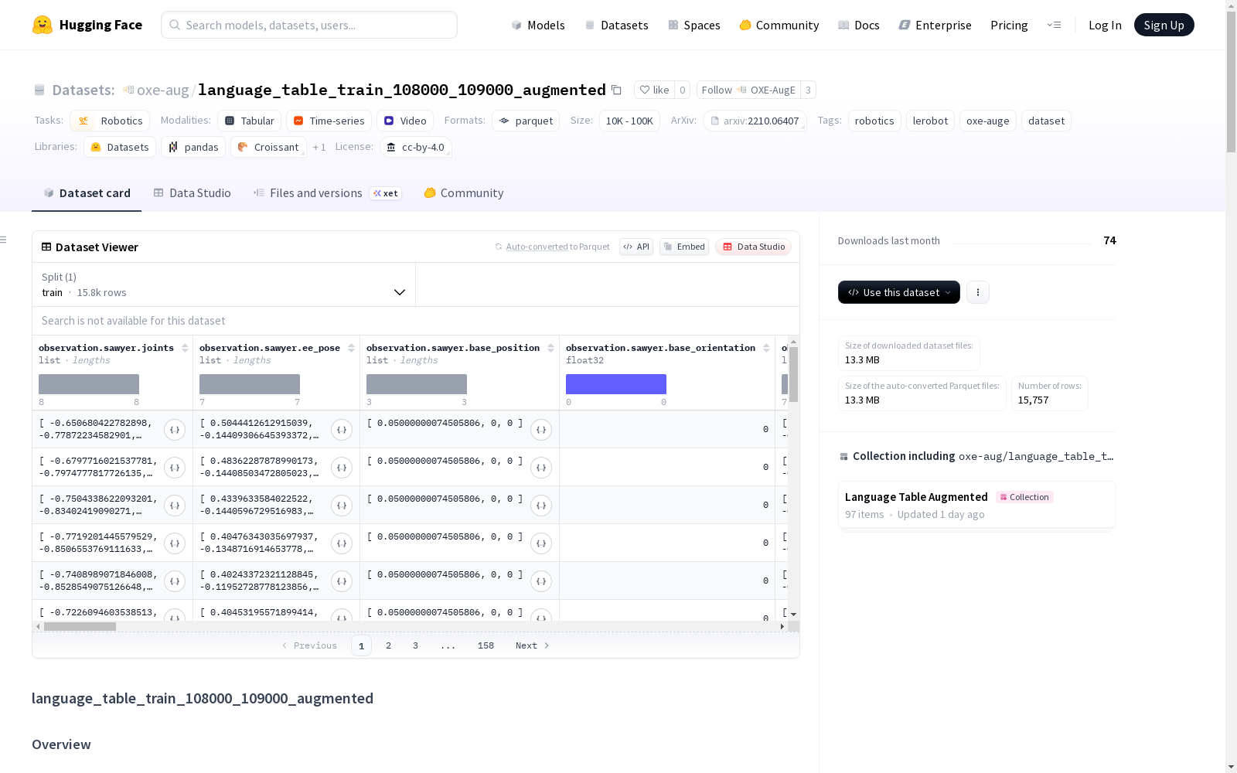This screenshot has width=1237, height=773.
Task: Open the Croissant library tag menu
Action: pos(268,147)
